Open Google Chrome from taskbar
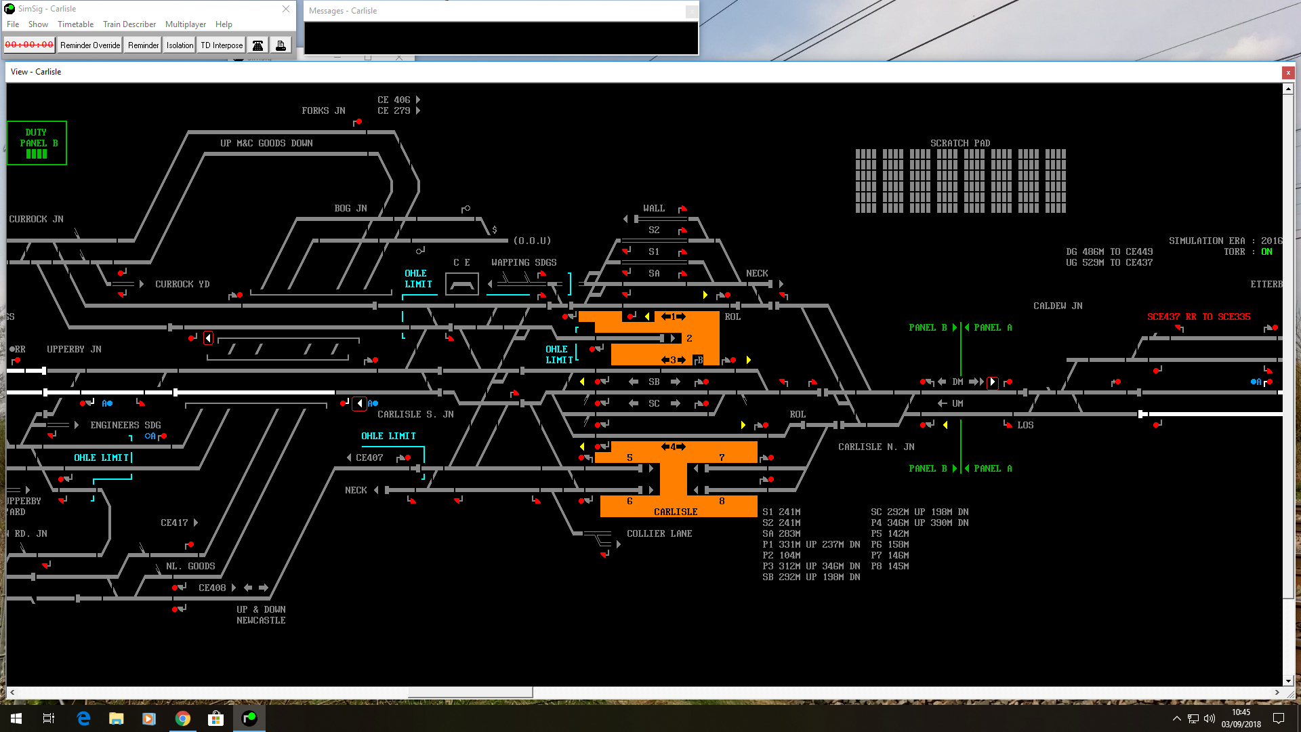Viewport: 1301px width, 732px height. click(182, 718)
